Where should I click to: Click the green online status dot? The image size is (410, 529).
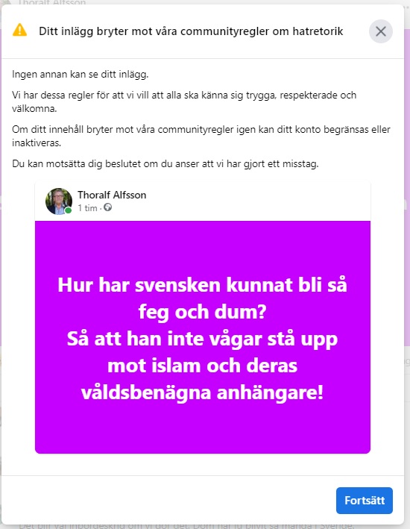click(x=68, y=210)
